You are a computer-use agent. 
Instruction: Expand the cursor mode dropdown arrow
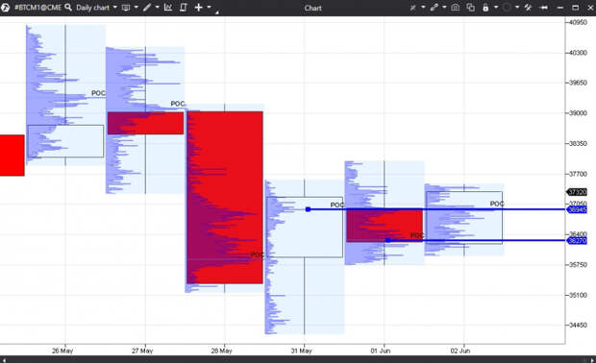tap(423, 8)
